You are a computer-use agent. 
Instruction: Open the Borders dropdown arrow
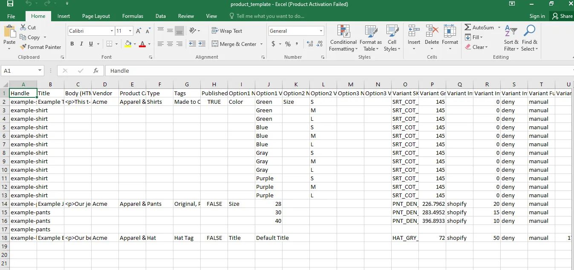[x=117, y=44]
